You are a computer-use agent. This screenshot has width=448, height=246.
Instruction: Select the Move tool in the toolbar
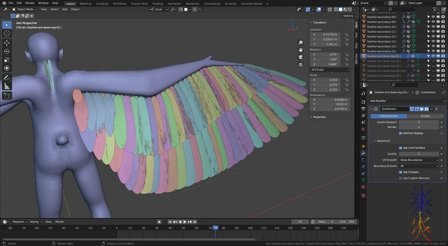pyautogui.click(x=7, y=43)
